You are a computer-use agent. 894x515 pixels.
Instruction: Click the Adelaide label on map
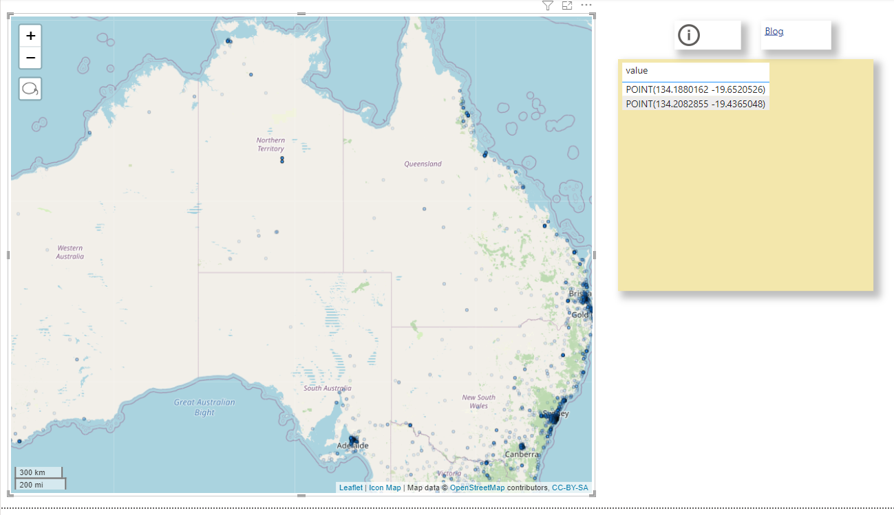coord(352,446)
